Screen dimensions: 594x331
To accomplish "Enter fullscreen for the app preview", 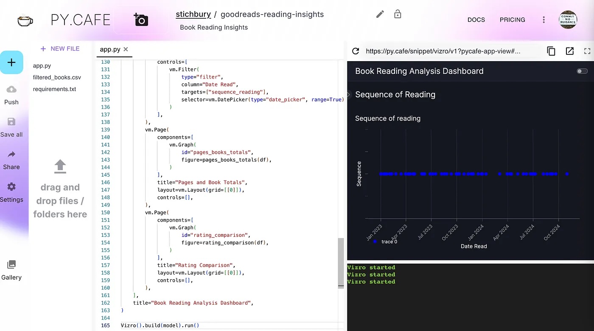I will [x=587, y=51].
